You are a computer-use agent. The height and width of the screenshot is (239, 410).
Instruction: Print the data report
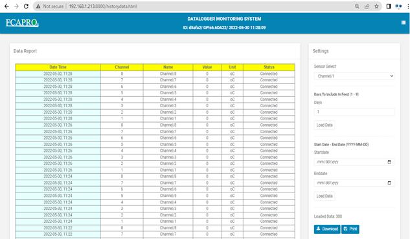[350, 229]
